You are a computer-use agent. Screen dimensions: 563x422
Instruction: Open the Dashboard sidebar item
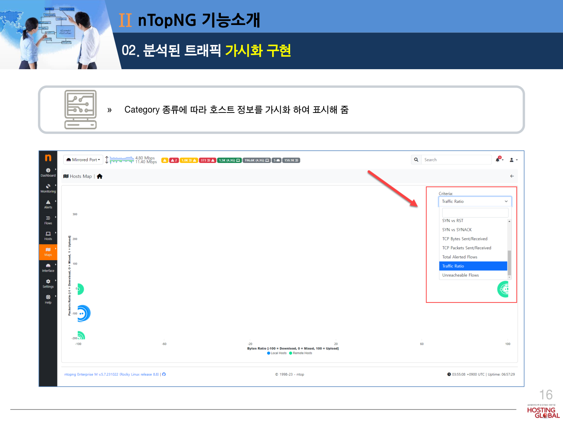pos(48,173)
